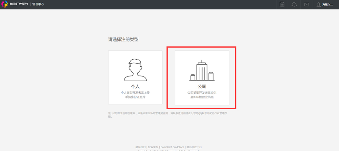Open the Complaint Guidelines footer link
The width and height of the screenshot is (339, 151).
173,147
